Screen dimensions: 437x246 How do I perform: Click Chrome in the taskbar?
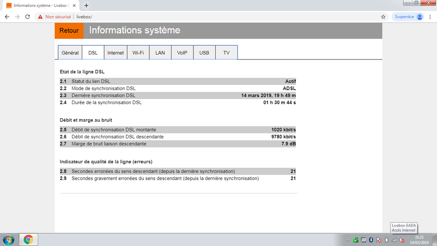click(x=28, y=239)
